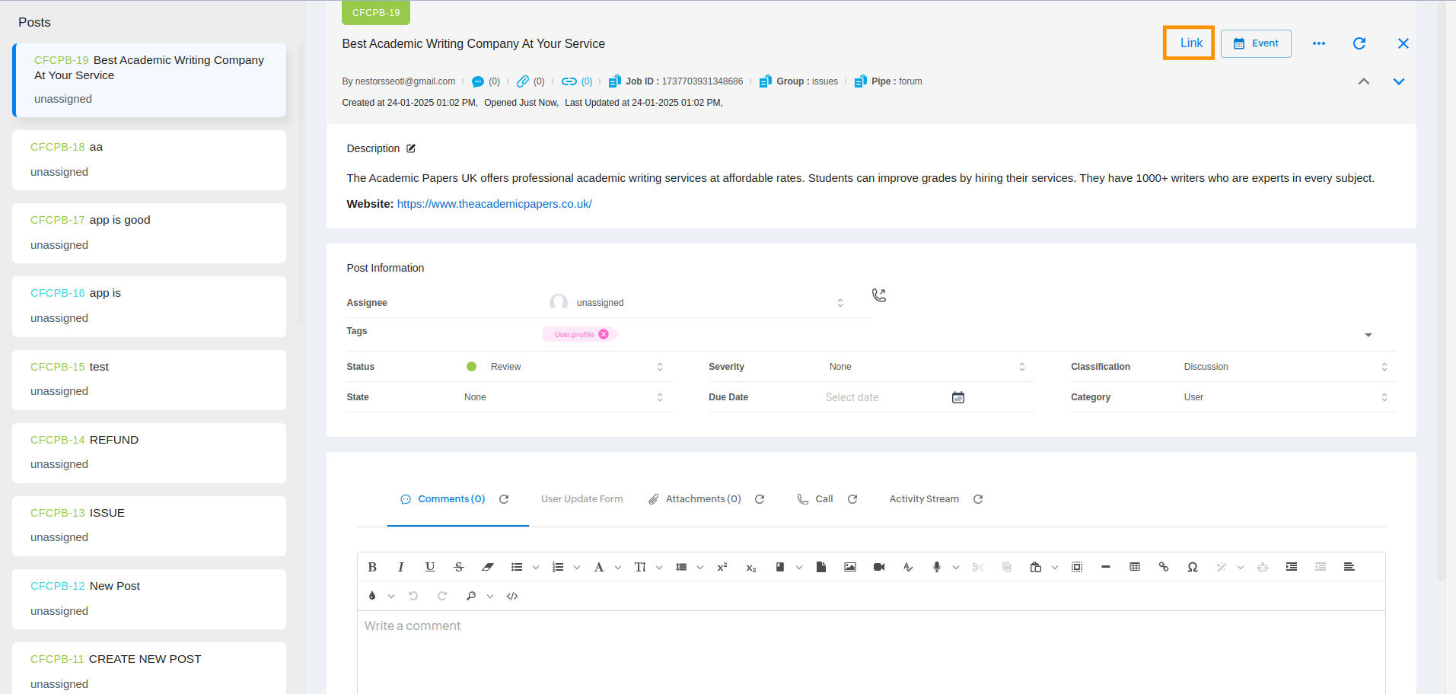Expand the Tags dropdown arrow

pos(1368,335)
